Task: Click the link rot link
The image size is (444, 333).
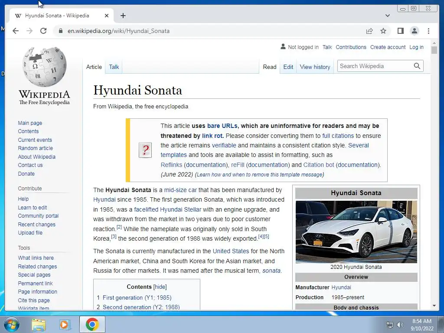Action: (212, 136)
